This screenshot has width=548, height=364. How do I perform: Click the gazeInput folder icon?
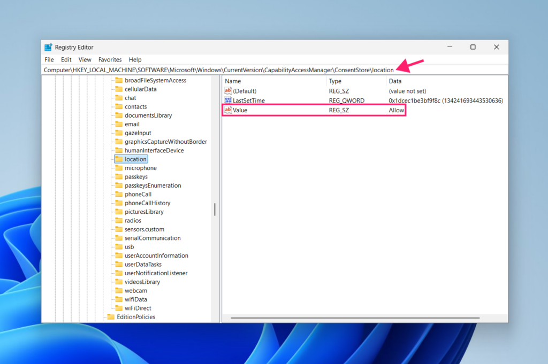119,133
